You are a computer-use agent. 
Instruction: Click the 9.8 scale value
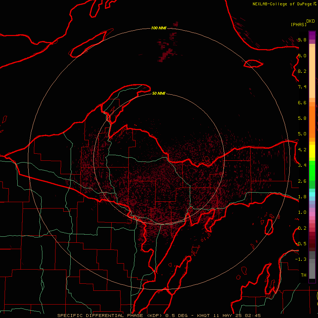click(x=302, y=40)
